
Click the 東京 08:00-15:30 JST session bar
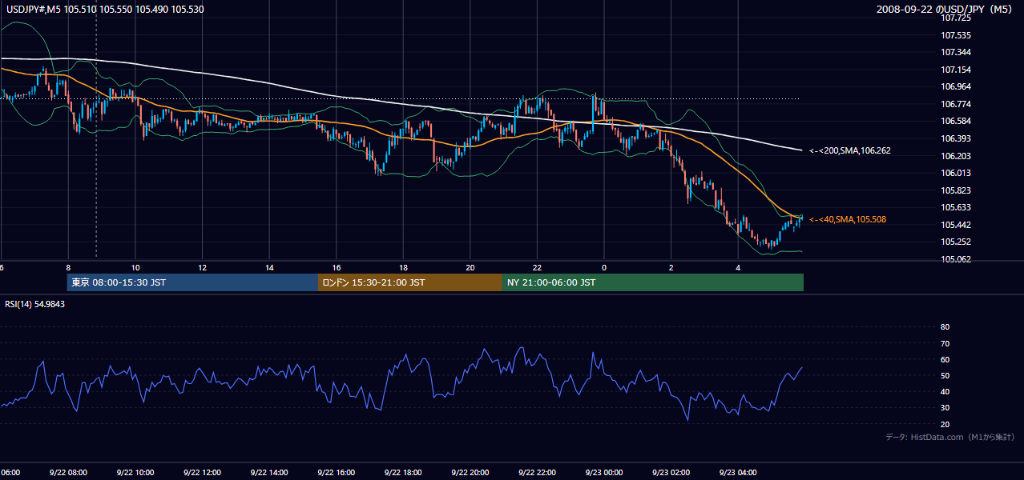(x=192, y=282)
